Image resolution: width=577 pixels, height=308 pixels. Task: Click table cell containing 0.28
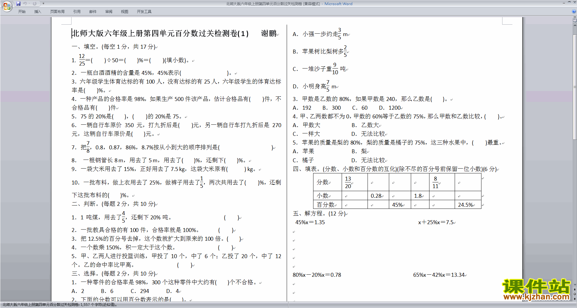(x=378, y=196)
